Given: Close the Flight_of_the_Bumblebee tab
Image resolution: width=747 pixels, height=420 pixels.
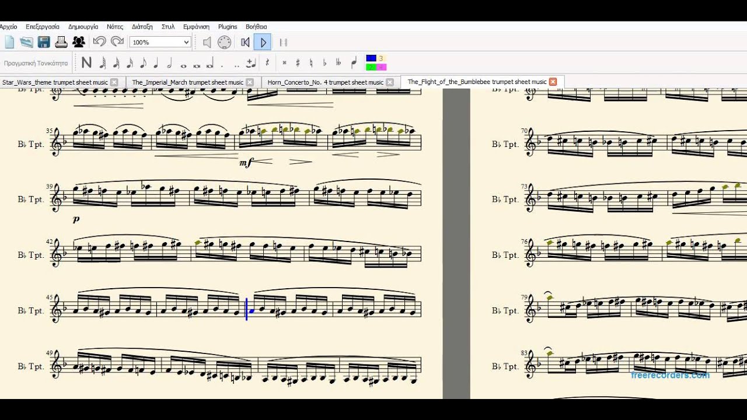Looking at the screenshot, I should coord(553,82).
